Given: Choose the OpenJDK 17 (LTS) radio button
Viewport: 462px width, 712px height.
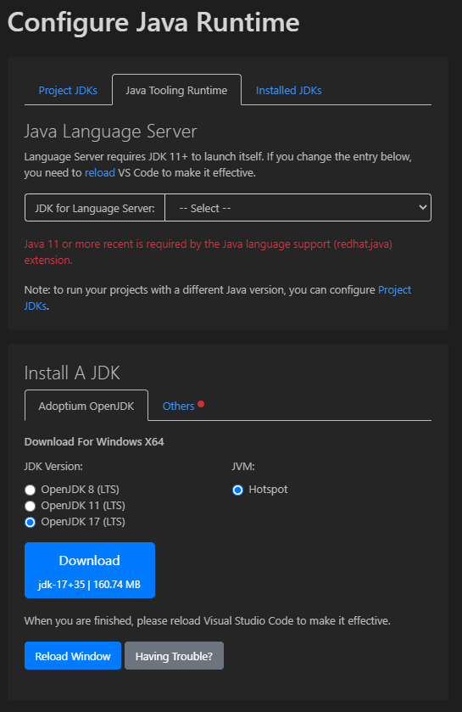Looking at the screenshot, I should pyautogui.click(x=30, y=522).
